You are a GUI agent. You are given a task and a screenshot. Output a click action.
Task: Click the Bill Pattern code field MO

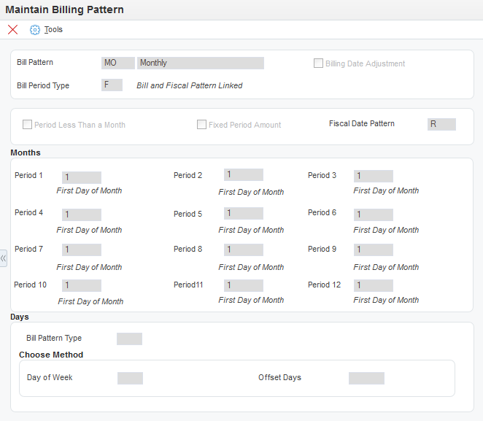118,63
